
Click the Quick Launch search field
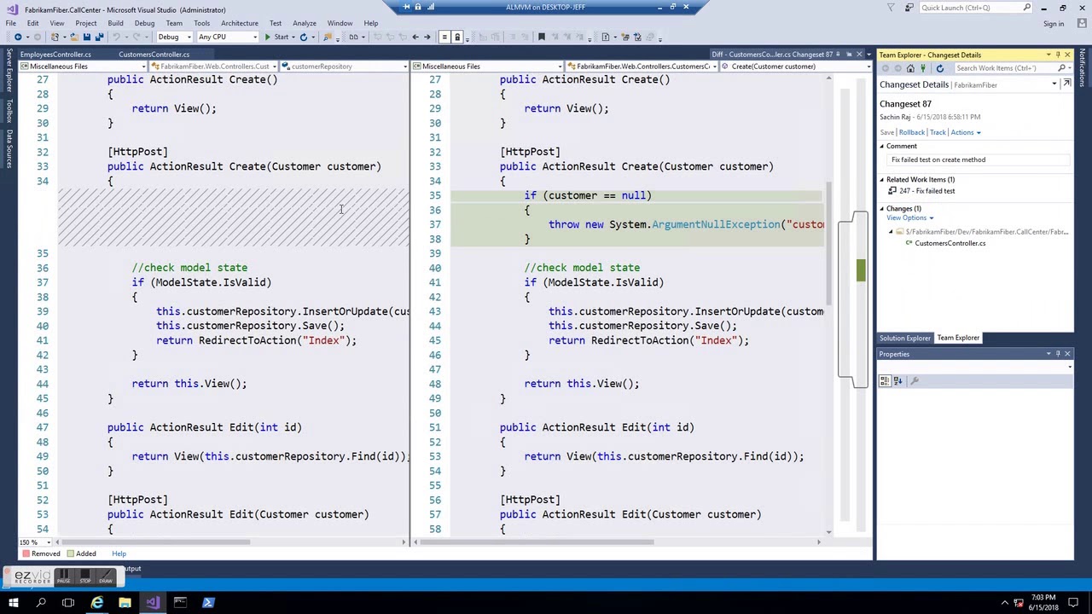click(975, 8)
